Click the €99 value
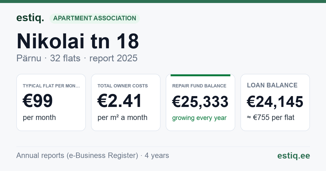The width and height of the screenshot is (326, 171). 38,101
